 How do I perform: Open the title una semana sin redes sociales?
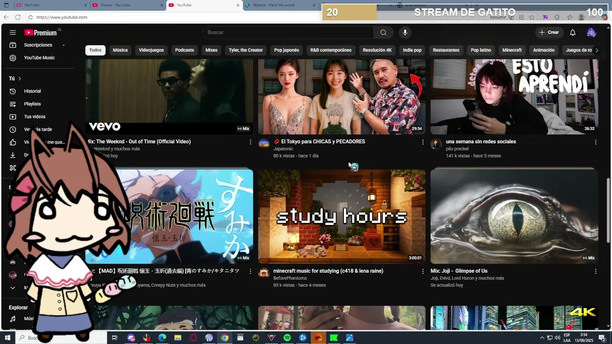click(481, 141)
